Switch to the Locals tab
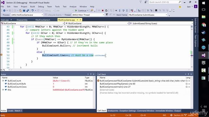209x117 pixels. coord(10,110)
